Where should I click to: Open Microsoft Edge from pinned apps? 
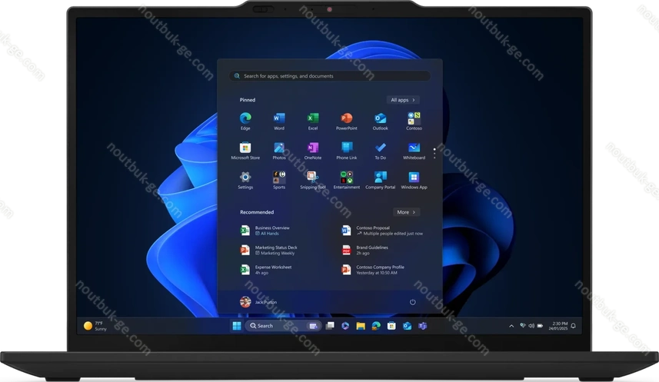pos(245,118)
